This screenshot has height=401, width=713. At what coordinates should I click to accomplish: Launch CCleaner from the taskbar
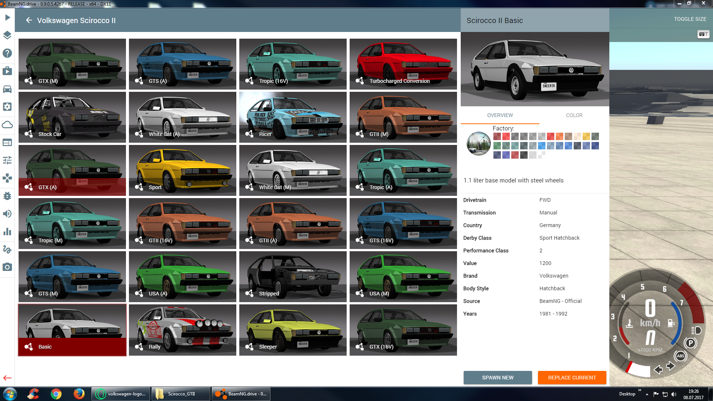(33, 394)
